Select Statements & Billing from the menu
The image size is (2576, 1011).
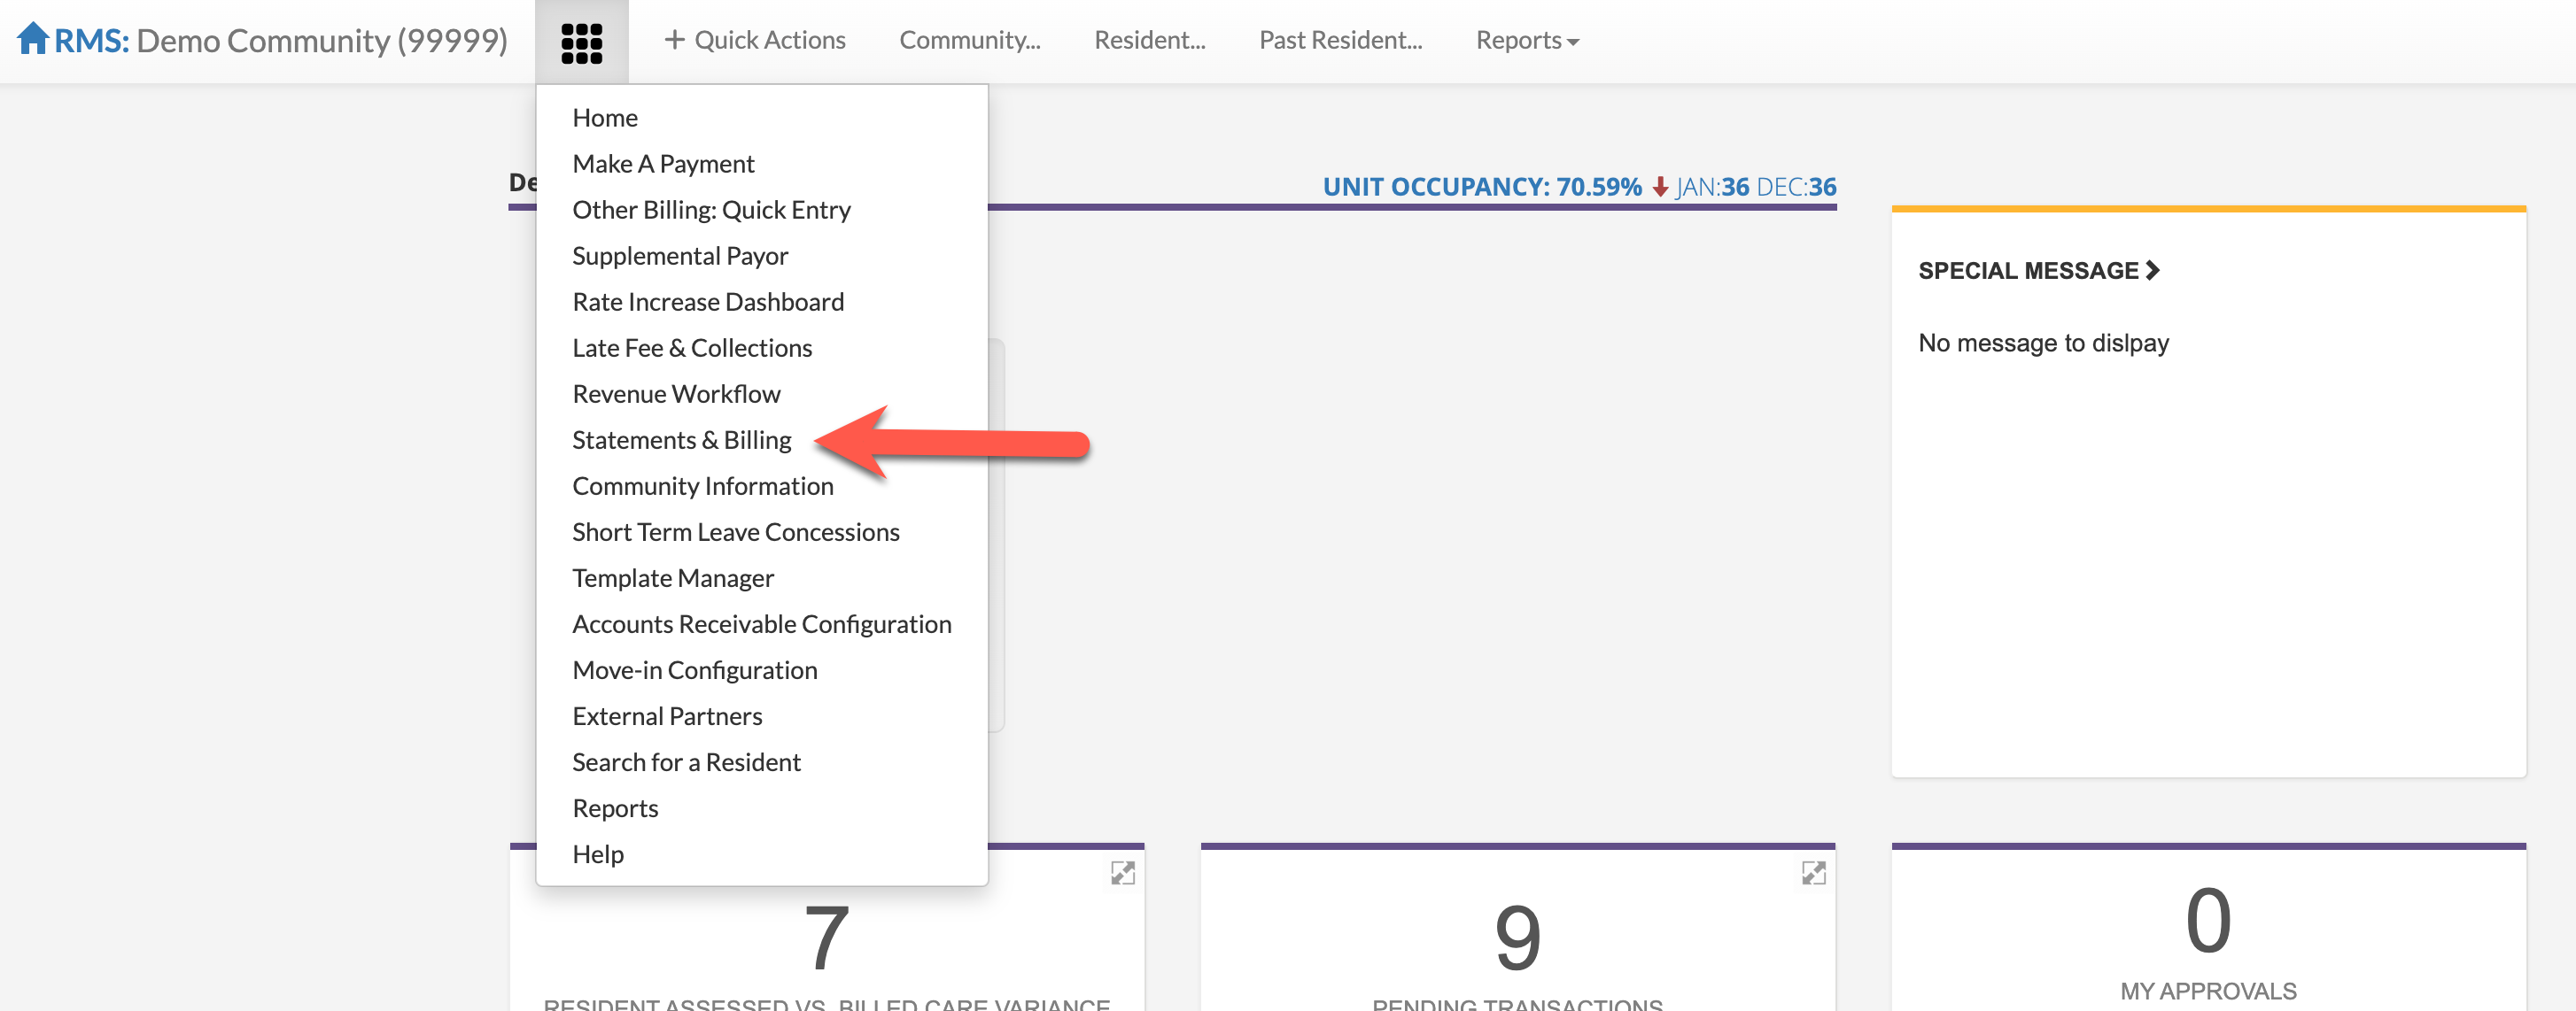[681, 440]
